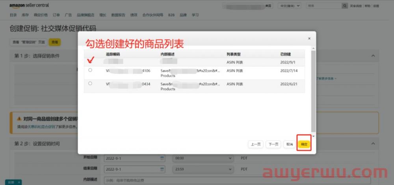Click the 列表类型 column header
Image resolution: width=394 pixels, height=185 pixels.
click(x=234, y=54)
